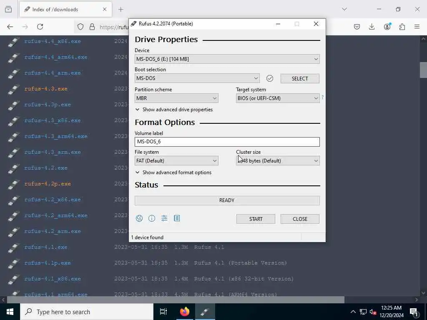Open the Device dropdown MS-DOS_6 (E:)
This screenshot has width=427, height=320.
tap(227, 59)
